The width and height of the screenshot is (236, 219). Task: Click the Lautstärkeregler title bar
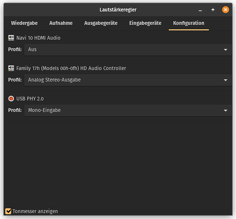point(118,10)
